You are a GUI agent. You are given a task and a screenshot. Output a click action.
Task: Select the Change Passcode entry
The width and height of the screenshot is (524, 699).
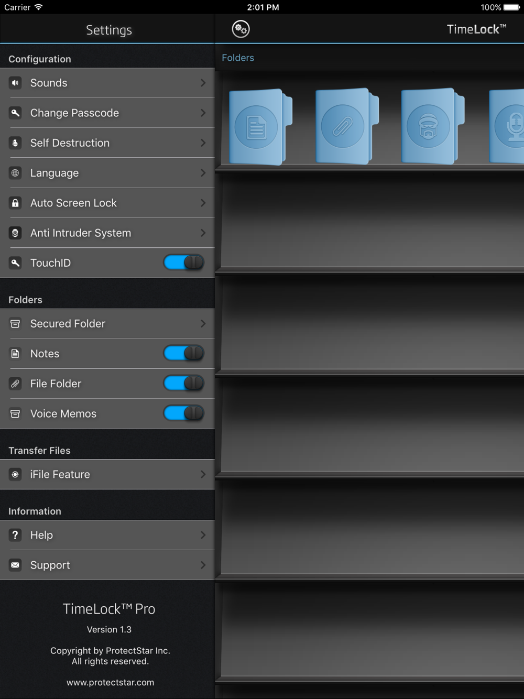coord(74,113)
